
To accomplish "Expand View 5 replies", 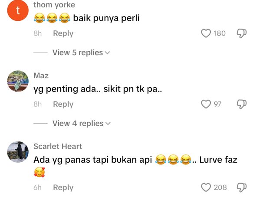I will tap(81, 53).
